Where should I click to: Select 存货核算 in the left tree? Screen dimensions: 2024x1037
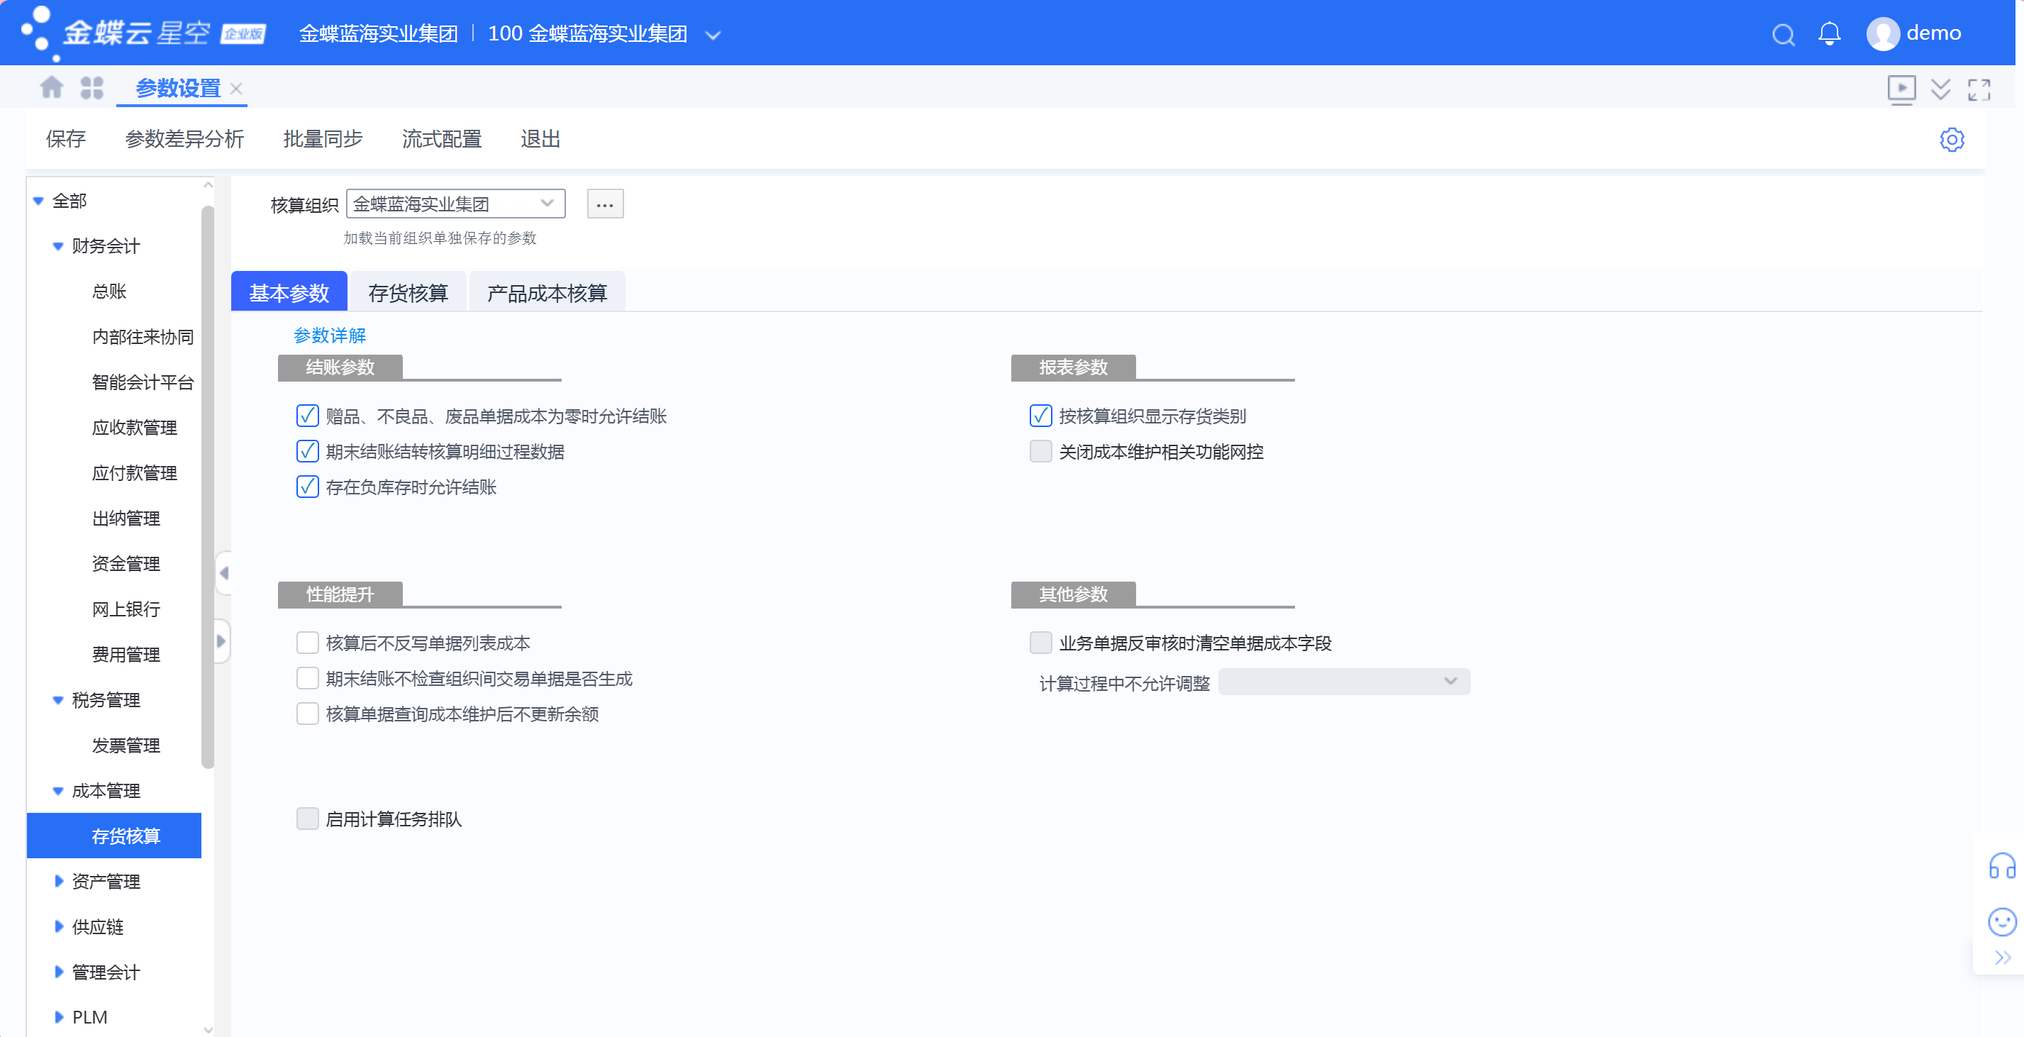point(114,836)
